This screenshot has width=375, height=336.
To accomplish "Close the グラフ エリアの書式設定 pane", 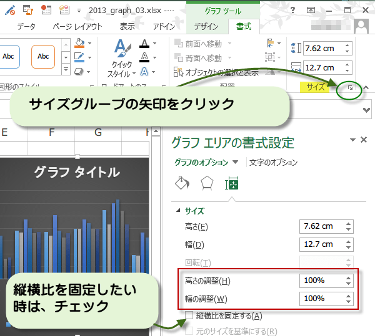I will (x=364, y=140).
